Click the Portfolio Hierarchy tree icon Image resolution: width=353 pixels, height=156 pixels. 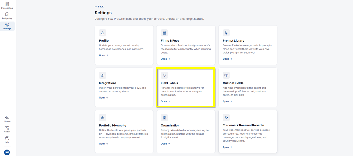tap(103, 118)
